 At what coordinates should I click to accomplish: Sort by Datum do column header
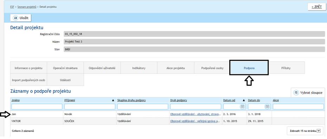[254, 100]
